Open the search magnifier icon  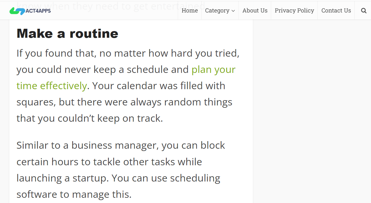tap(363, 11)
